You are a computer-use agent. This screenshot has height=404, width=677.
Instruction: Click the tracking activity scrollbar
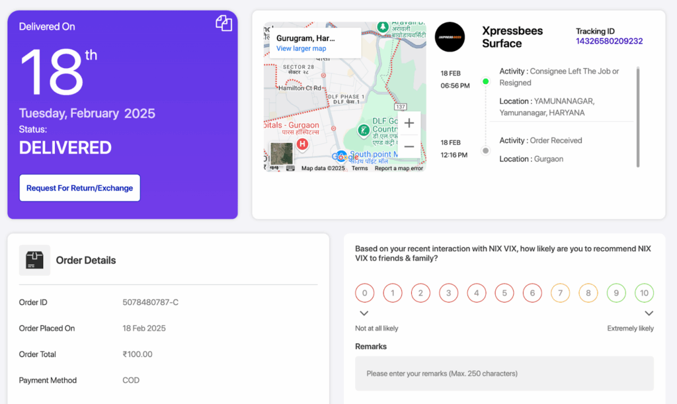tap(637, 116)
